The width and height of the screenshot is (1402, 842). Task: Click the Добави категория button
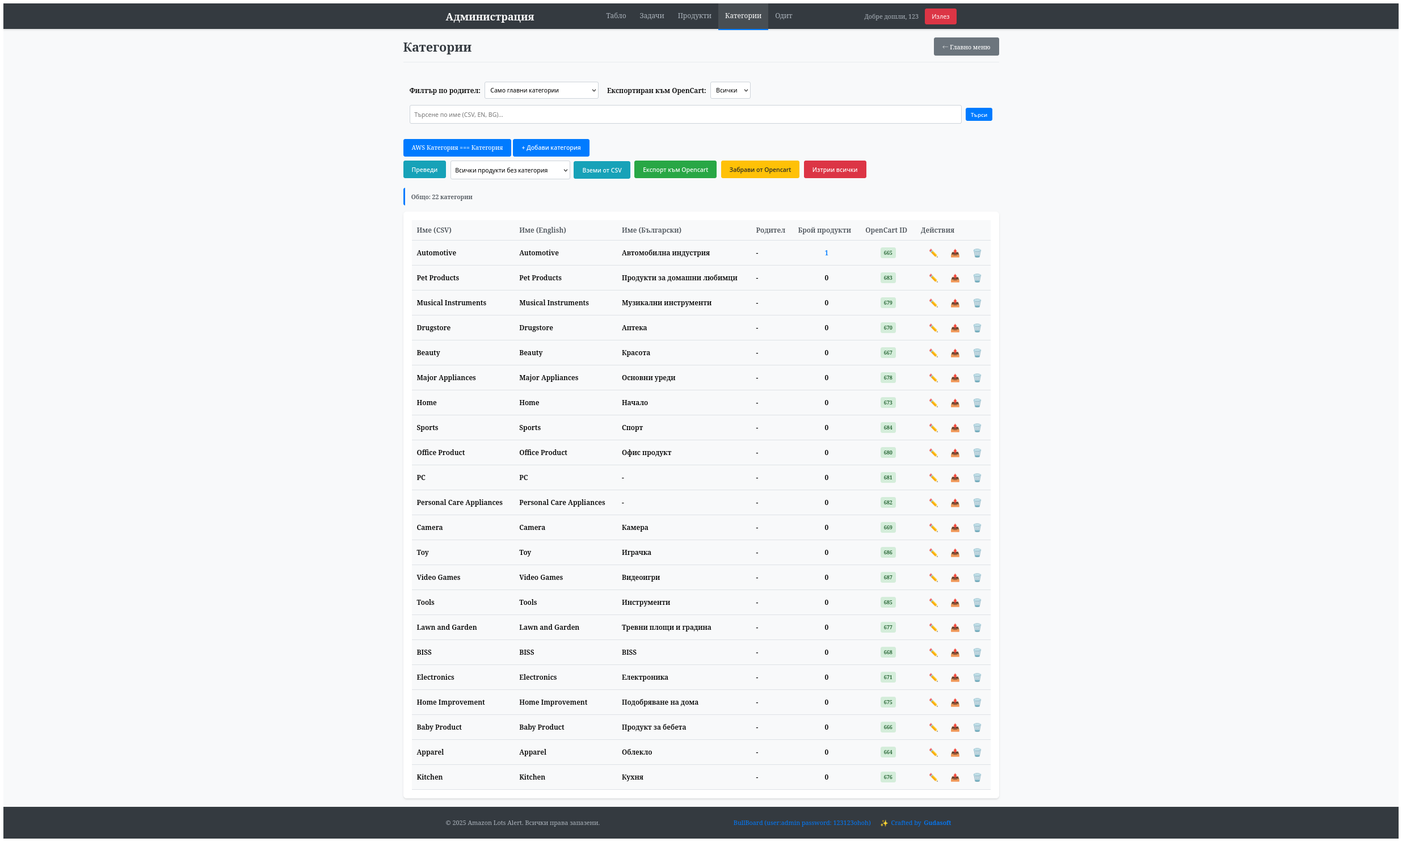click(550, 148)
